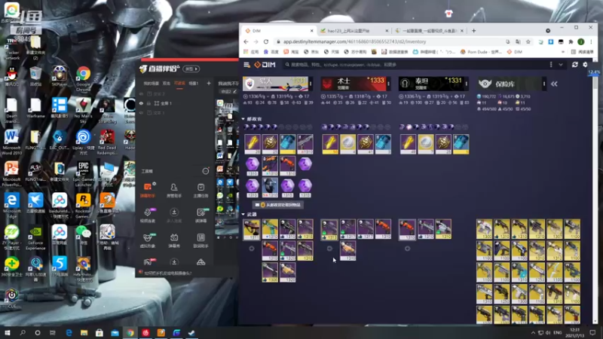Toggle lock on 全屏 1 source

pos(148,103)
